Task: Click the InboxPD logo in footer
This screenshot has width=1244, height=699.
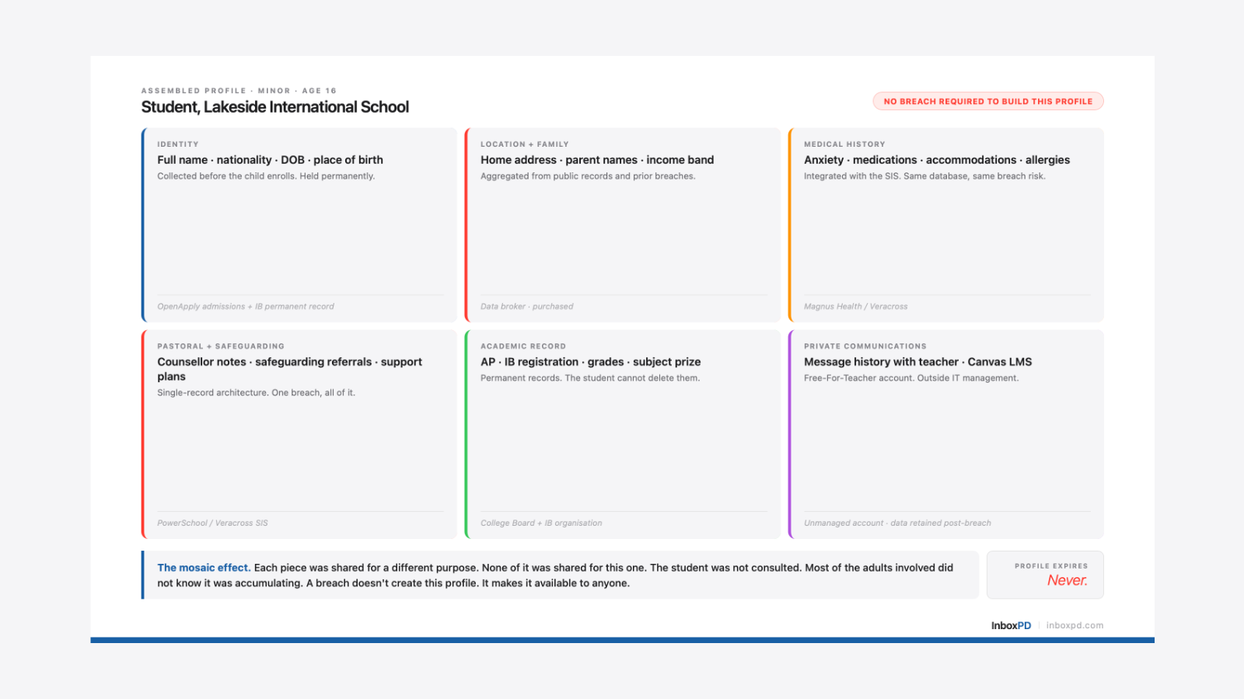Action: (1011, 625)
